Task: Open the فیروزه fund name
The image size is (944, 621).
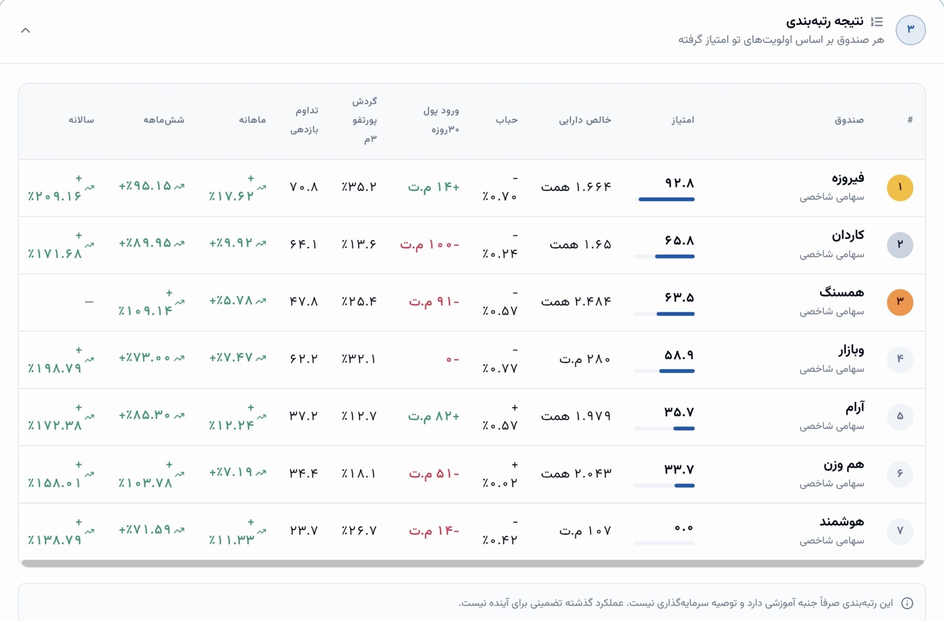Action: click(x=848, y=178)
